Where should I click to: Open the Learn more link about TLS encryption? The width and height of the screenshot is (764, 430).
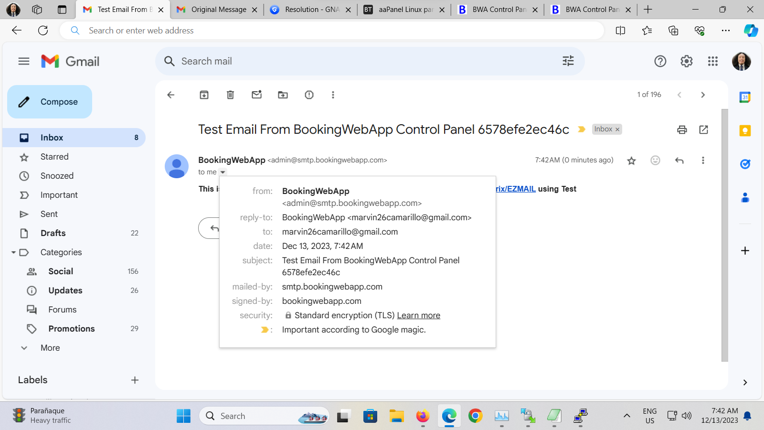[418, 315]
